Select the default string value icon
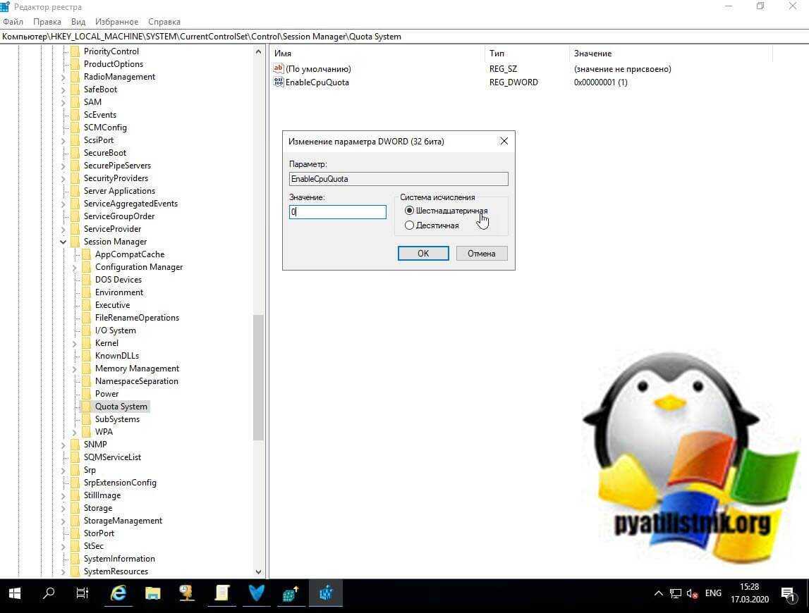The image size is (809, 613). (279, 68)
